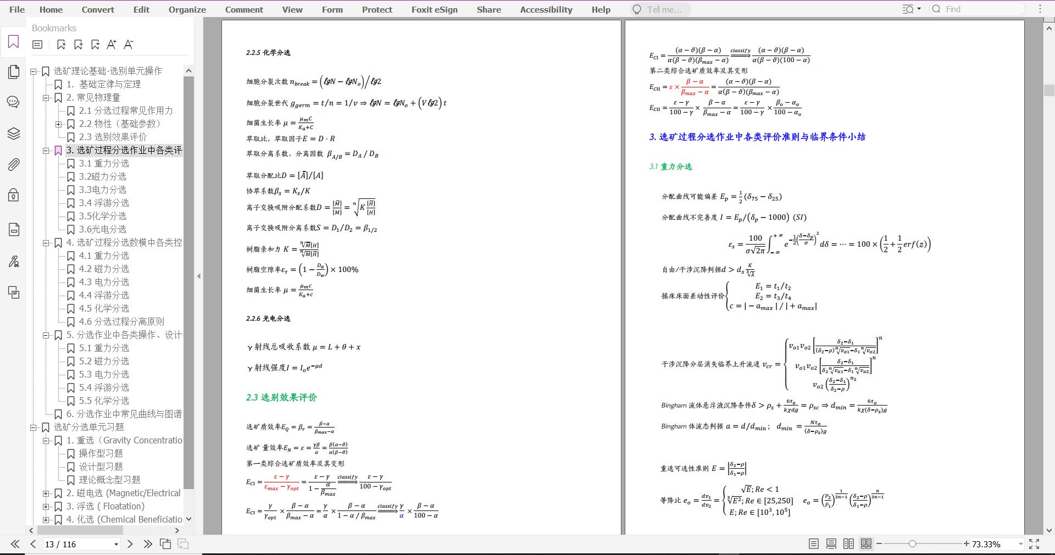Image resolution: width=1055 pixels, height=555 pixels.
Task: Open the 4.6 分选过程分离原则 bookmark
Action: point(121,322)
